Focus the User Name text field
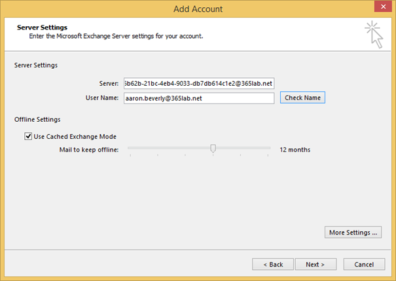This screenshot has height=281, width=396. click(x=198, y=98)
